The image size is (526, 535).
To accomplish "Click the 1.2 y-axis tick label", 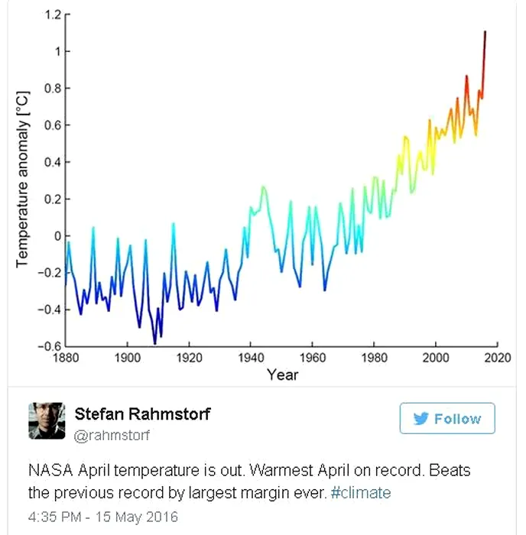I will click(51, 15).
